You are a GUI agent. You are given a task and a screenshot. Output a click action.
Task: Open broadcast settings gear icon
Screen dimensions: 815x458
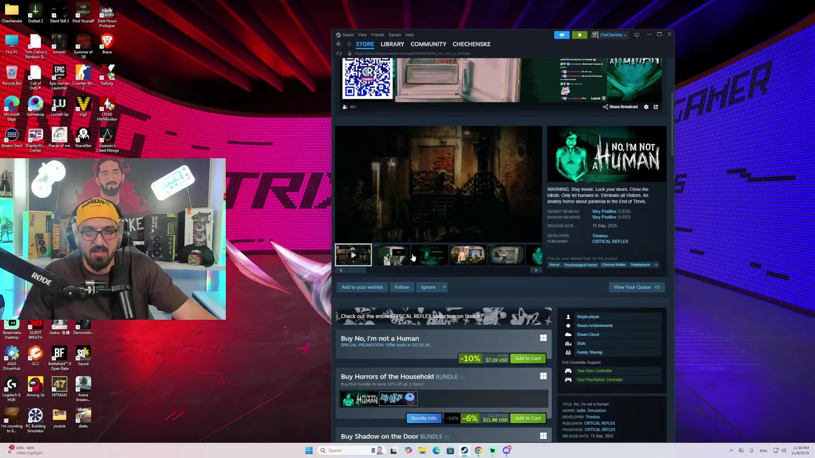point(646,107)
